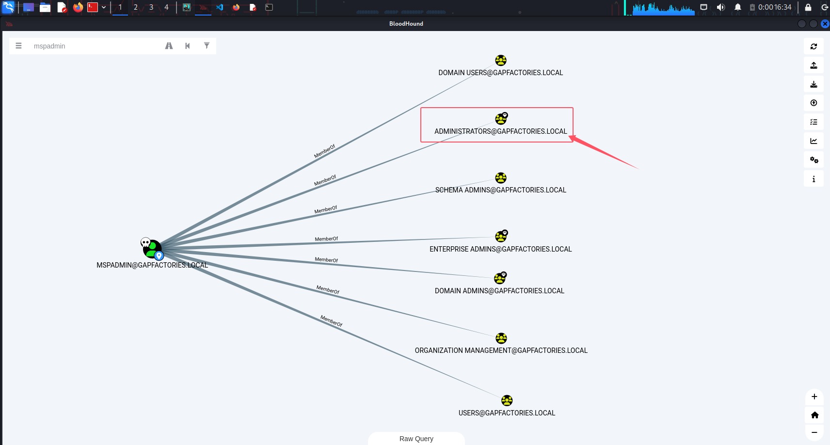Open the network connection tray icon

(703, 7)
